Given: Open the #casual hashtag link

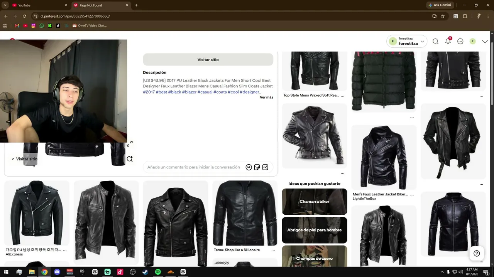Looking at the screenshot, I should (205, 92).
